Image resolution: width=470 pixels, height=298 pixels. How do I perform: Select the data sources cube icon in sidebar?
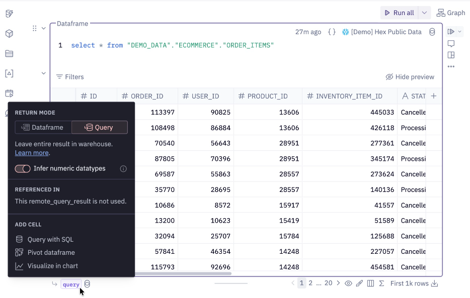pyautogui.click(x=9, y=34)
